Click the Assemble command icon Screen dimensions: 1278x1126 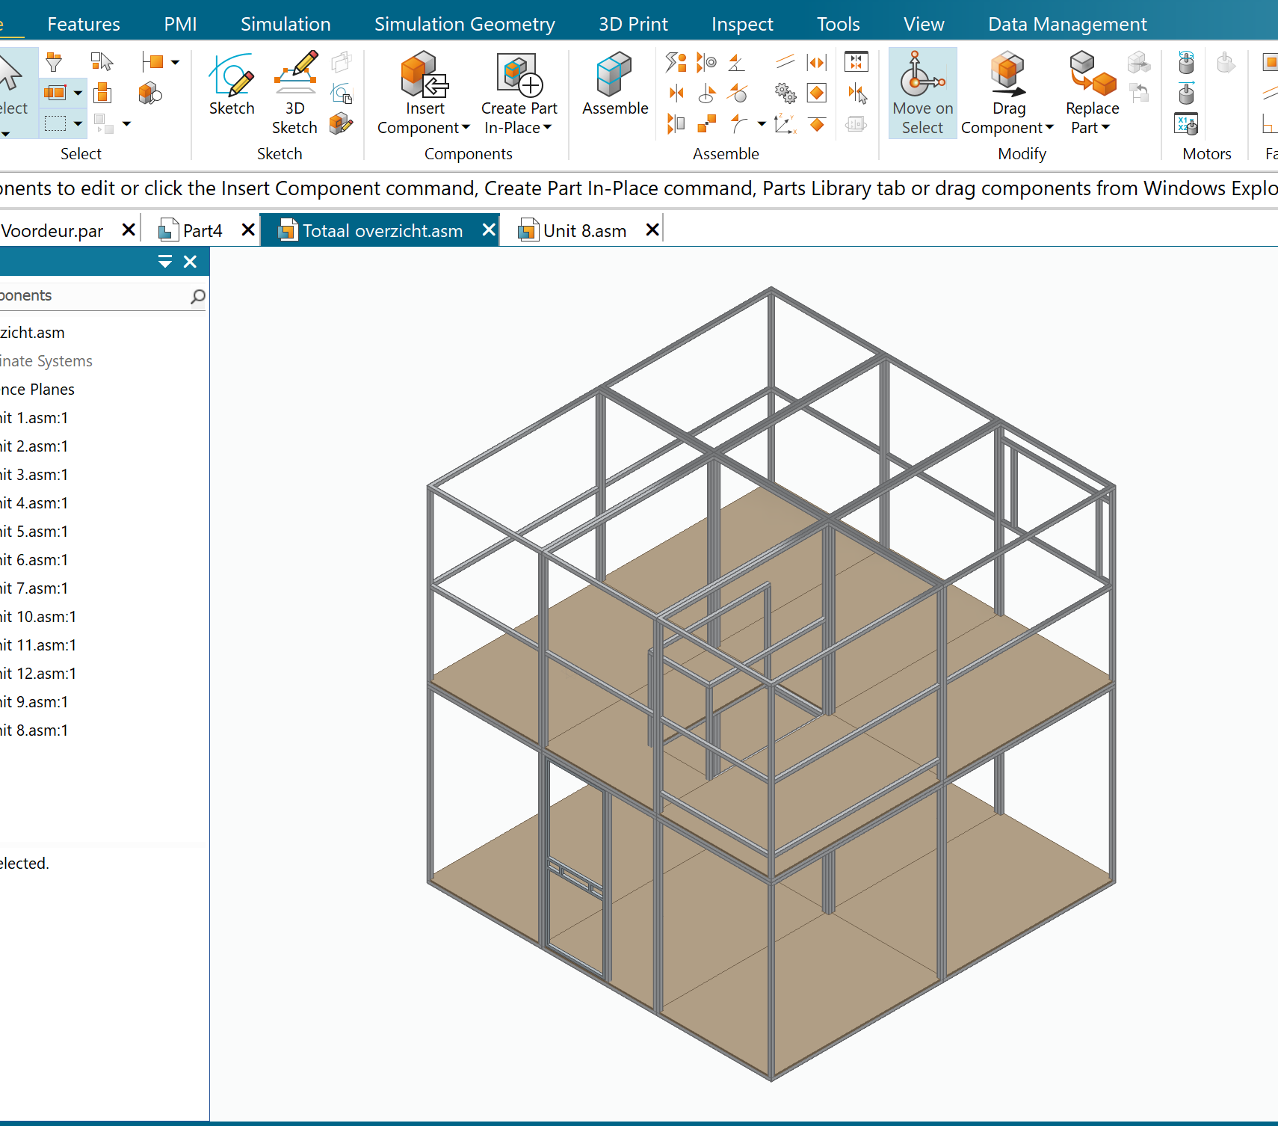tap(614, 76)
